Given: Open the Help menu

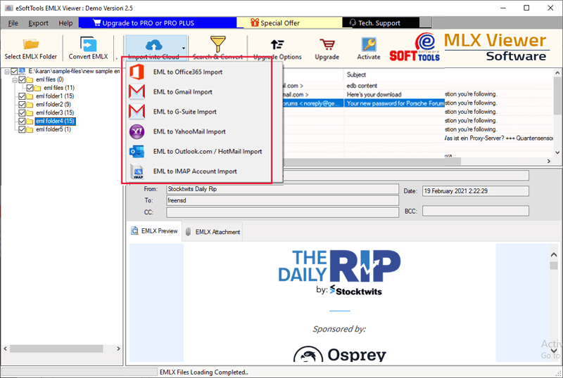Looking at the screenshot, I should [65, 23].
